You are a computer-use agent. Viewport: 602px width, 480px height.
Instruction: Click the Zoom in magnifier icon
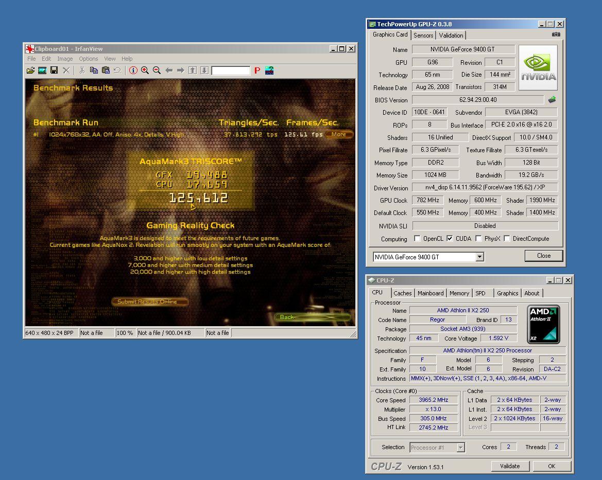tap(145, 70)
